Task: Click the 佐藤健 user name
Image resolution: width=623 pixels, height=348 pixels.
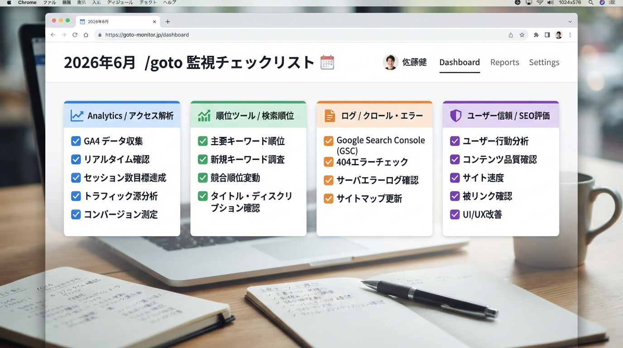Action: pos(414,63)
